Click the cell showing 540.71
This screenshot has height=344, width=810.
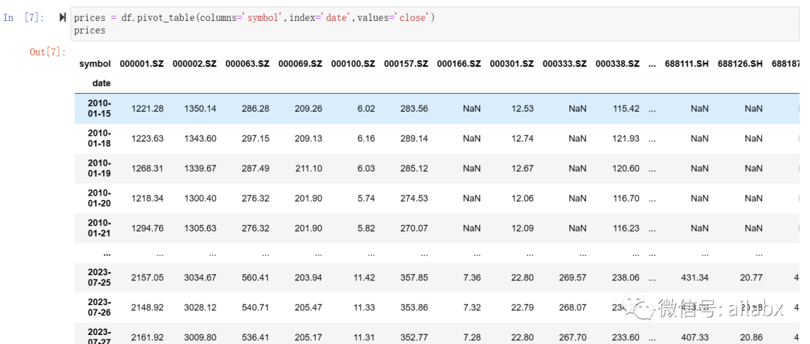[x=256, y=307]
